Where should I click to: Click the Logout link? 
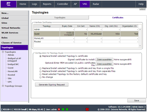[x=142, y=9]
